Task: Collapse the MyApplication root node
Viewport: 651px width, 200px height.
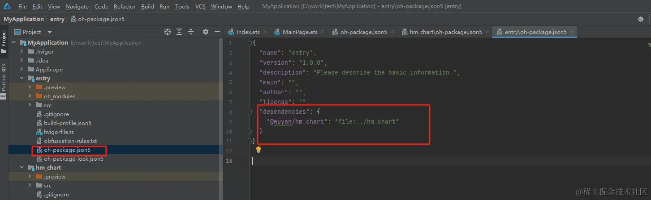Action: tap(13, 43)
